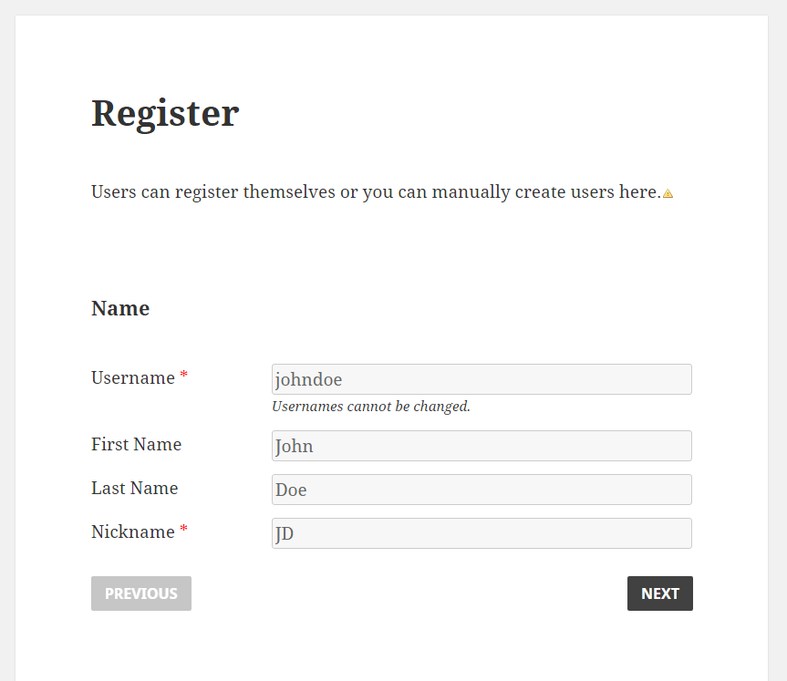Click the required marker next to Nickname
Viewport: 787px width, 681px height.
(182, 526)
